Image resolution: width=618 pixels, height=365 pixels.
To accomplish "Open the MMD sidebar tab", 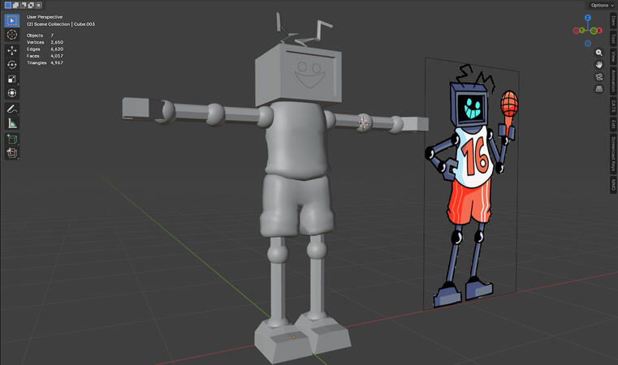I will 613,185.
